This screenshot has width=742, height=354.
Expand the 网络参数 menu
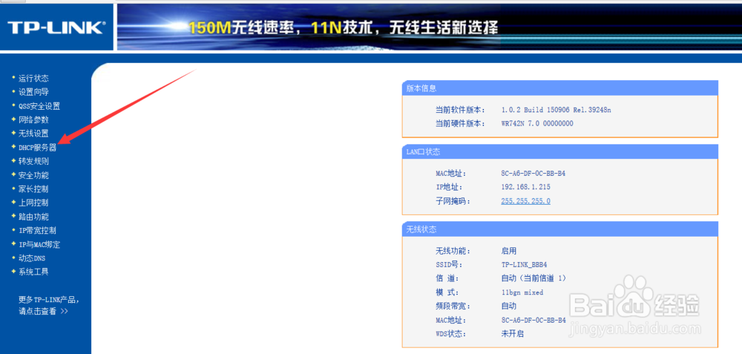point(33,119)
